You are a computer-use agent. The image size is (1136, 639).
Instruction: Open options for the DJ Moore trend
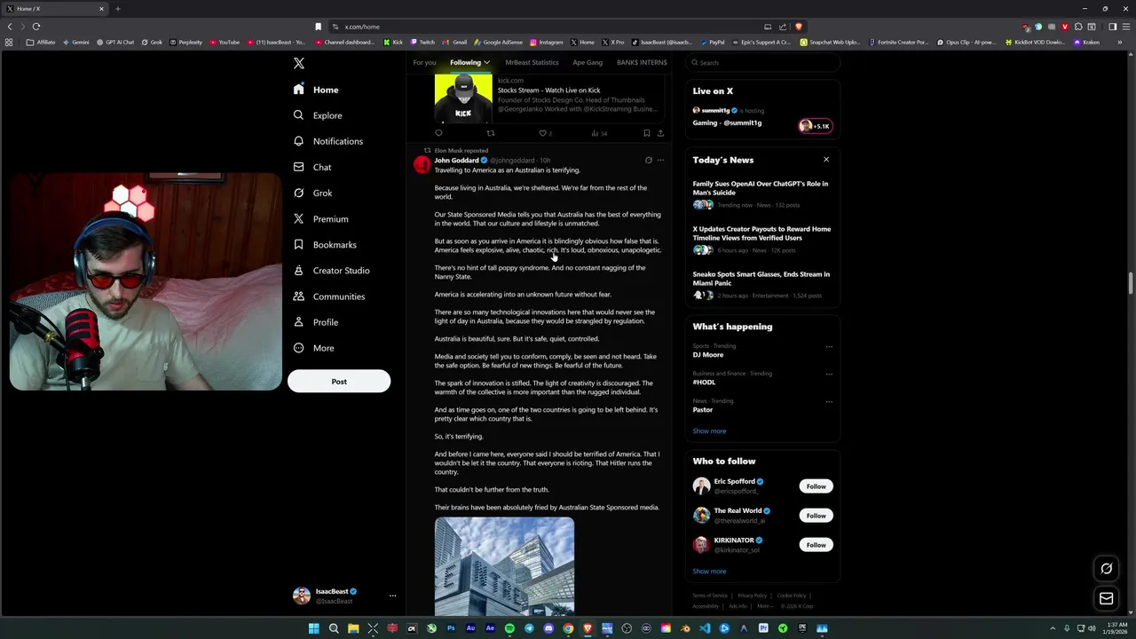pos(829,347)
